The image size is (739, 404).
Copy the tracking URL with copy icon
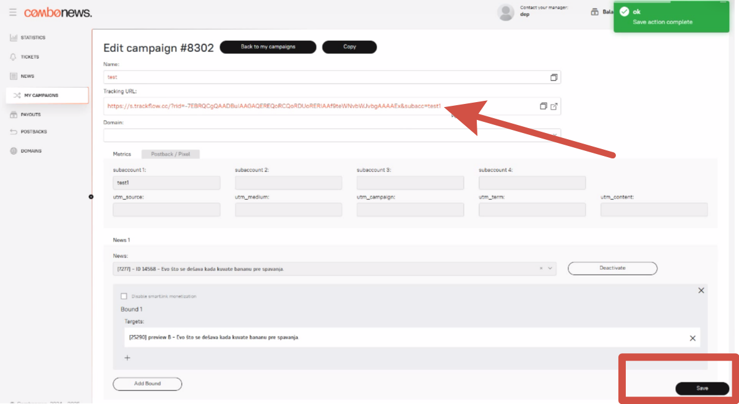543,106
